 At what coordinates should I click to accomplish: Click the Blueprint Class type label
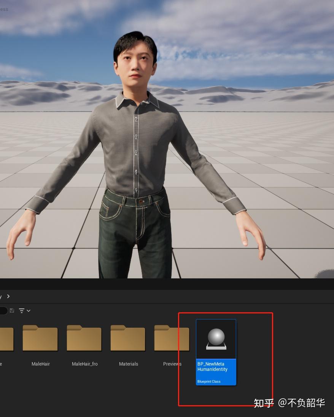coord(209,381)
